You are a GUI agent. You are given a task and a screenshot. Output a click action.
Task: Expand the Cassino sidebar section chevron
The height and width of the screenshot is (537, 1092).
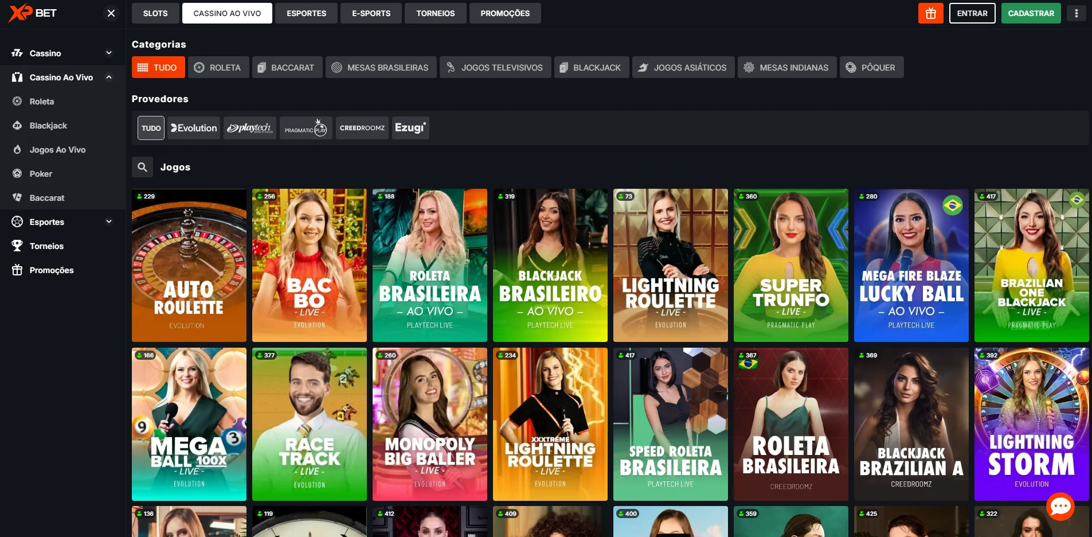(109, 53)
